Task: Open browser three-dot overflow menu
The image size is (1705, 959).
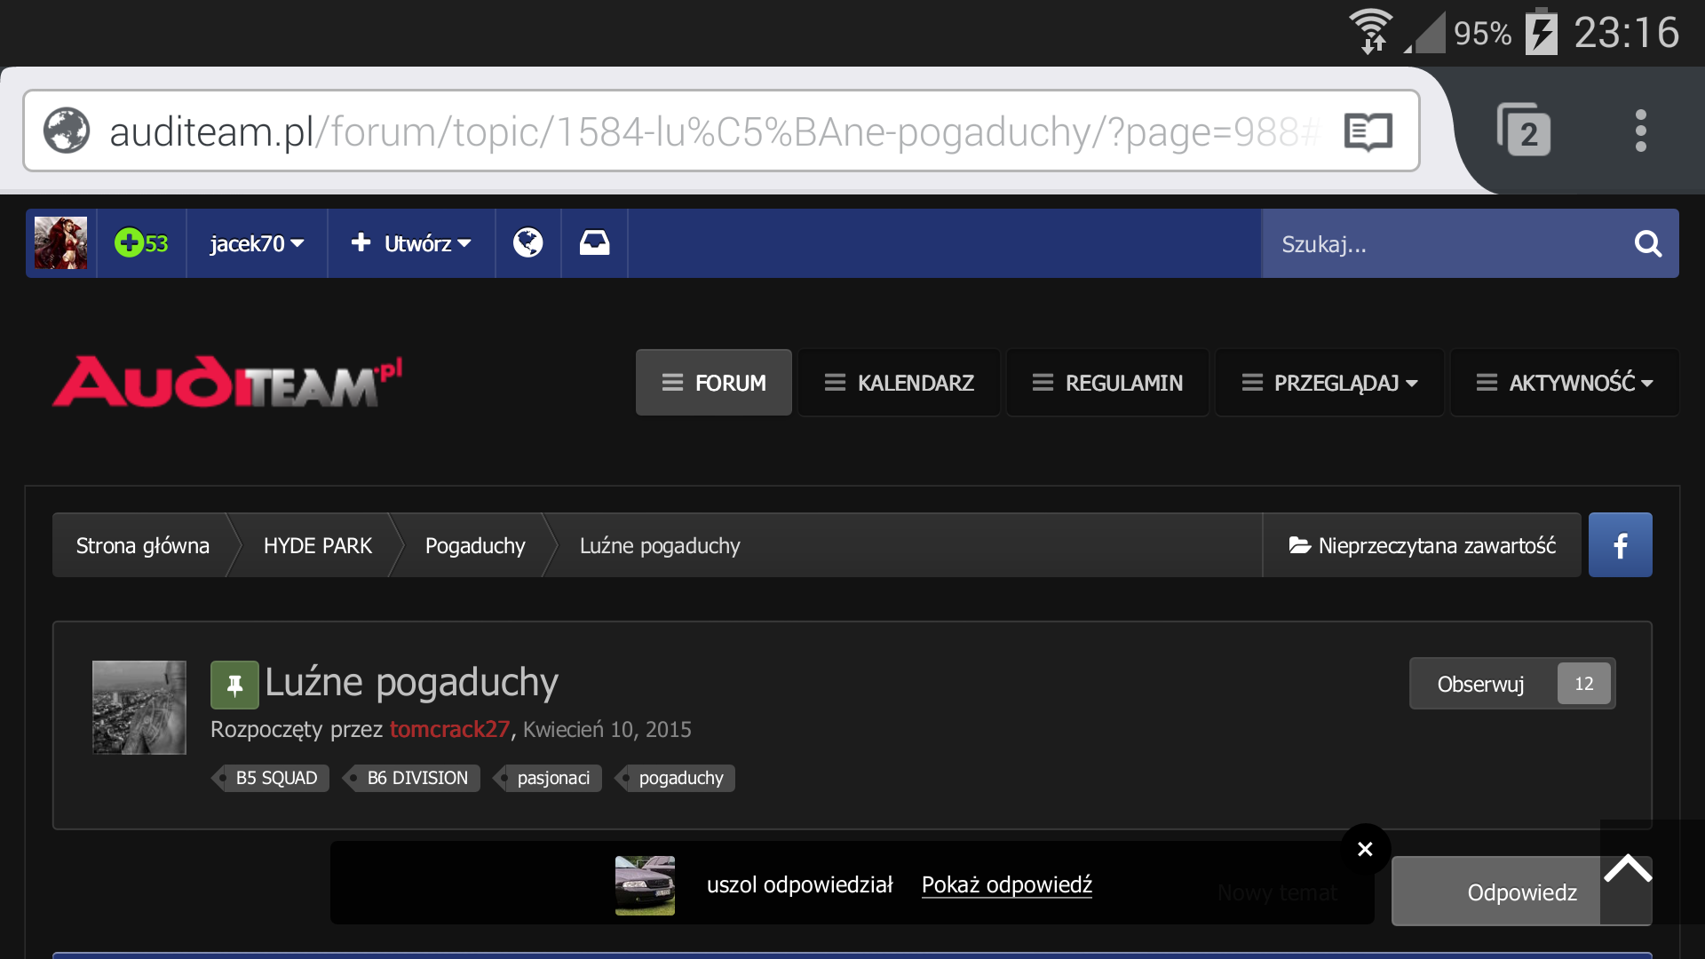Action: [x=1640, y=131]
